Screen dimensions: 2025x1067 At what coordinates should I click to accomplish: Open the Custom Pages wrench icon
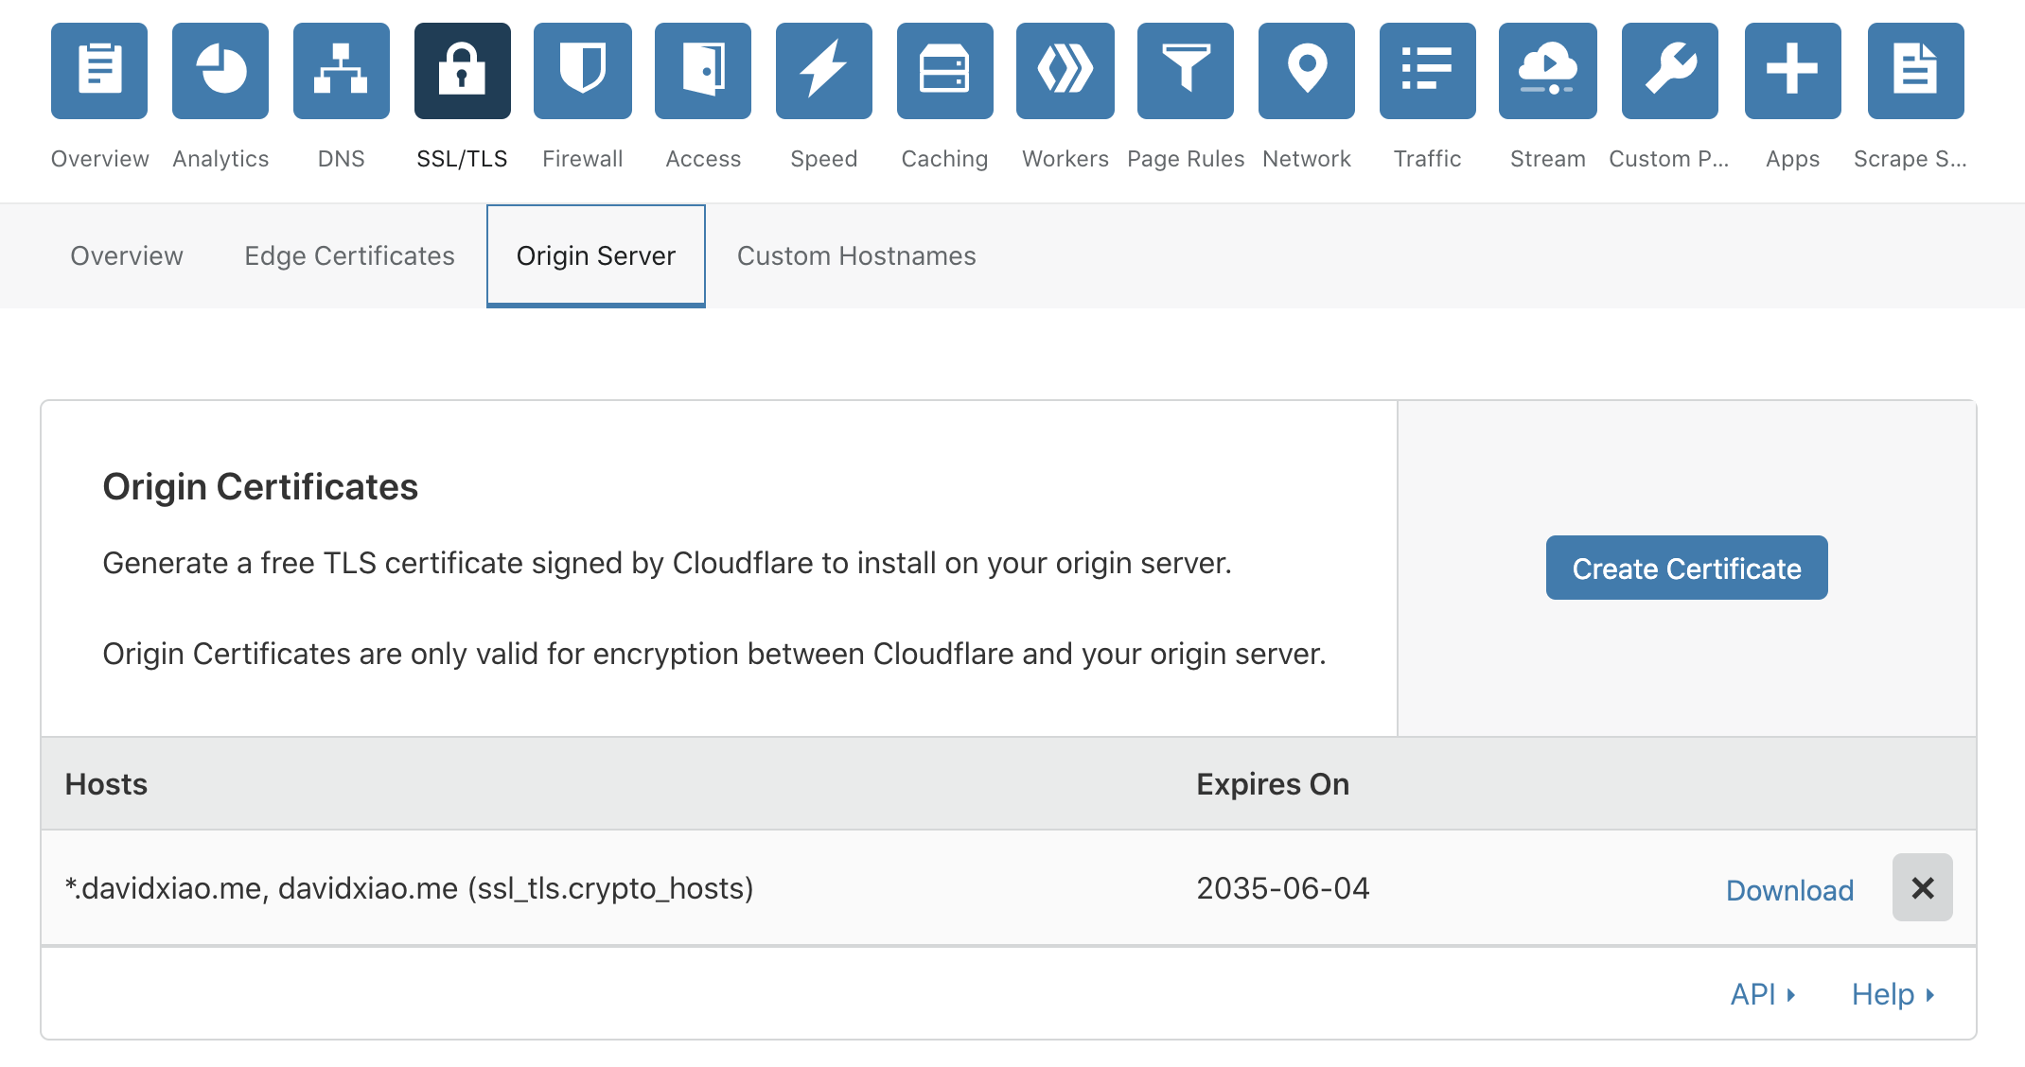coord(1670,71)
